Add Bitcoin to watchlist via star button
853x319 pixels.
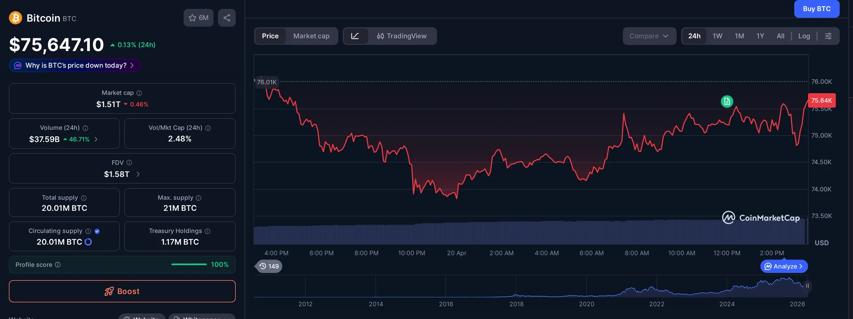(x=199, y=18)
